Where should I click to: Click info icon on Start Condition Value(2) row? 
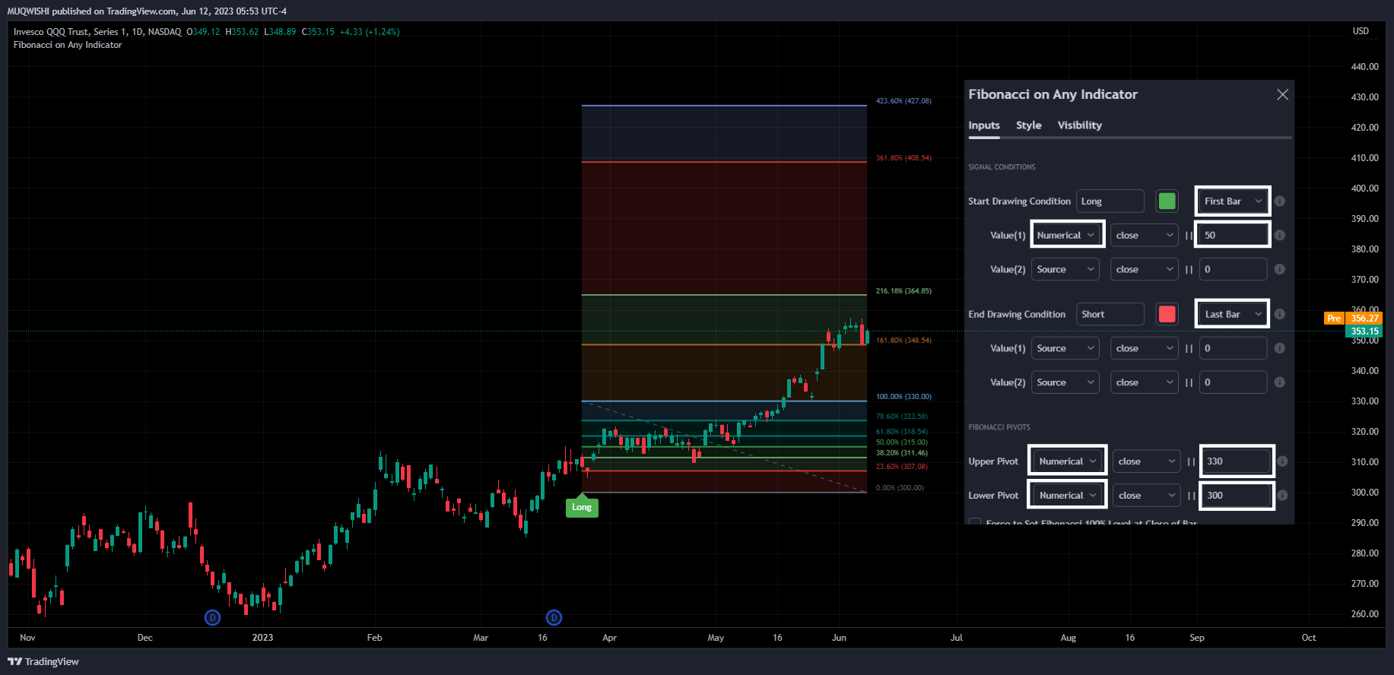[1279, 269]
